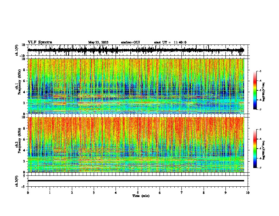Click inside the ch.1 spectrogram panel
Viewport: 279px width, 216px height.
(x=136, y=86)
